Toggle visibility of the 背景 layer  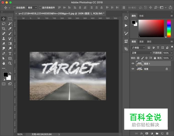[133, 69]
